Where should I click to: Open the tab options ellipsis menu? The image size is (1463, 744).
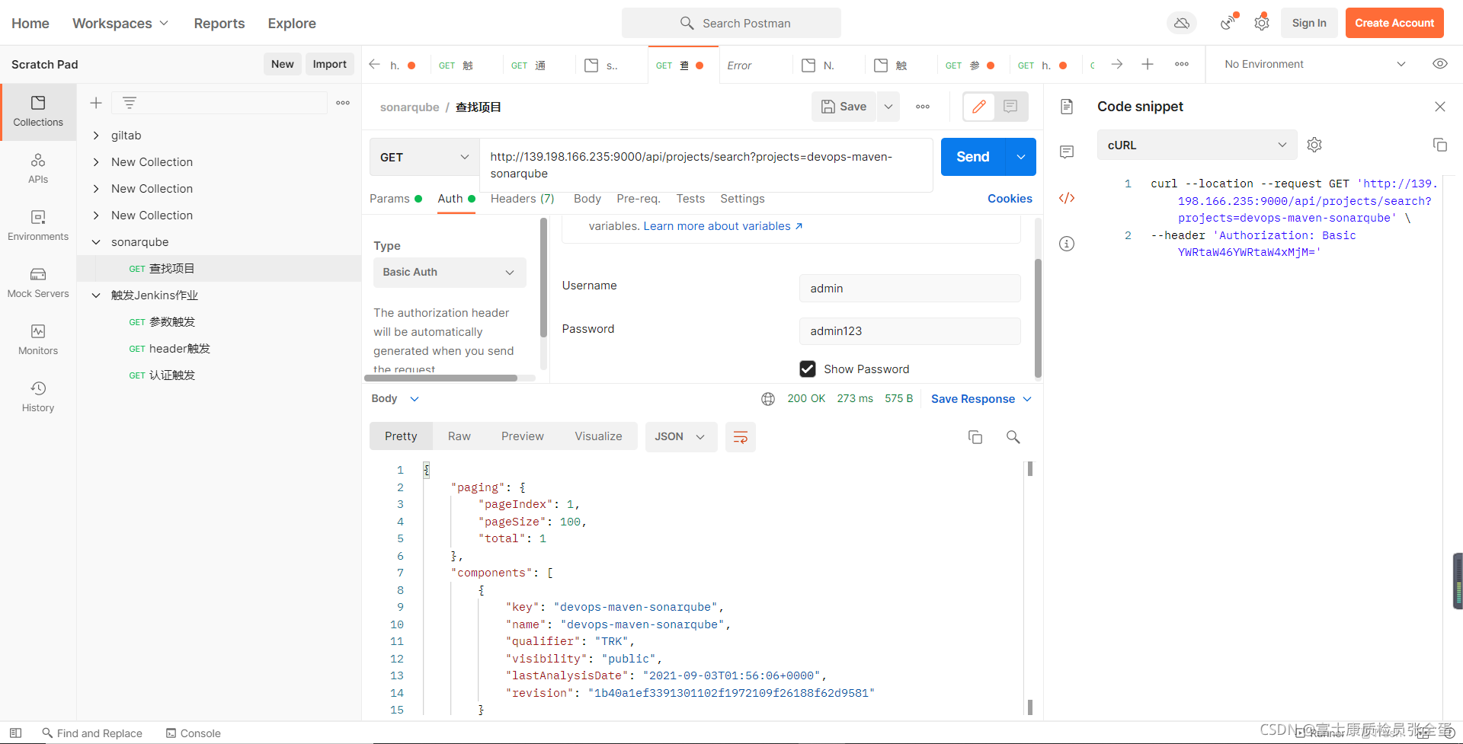[1182, 65]
